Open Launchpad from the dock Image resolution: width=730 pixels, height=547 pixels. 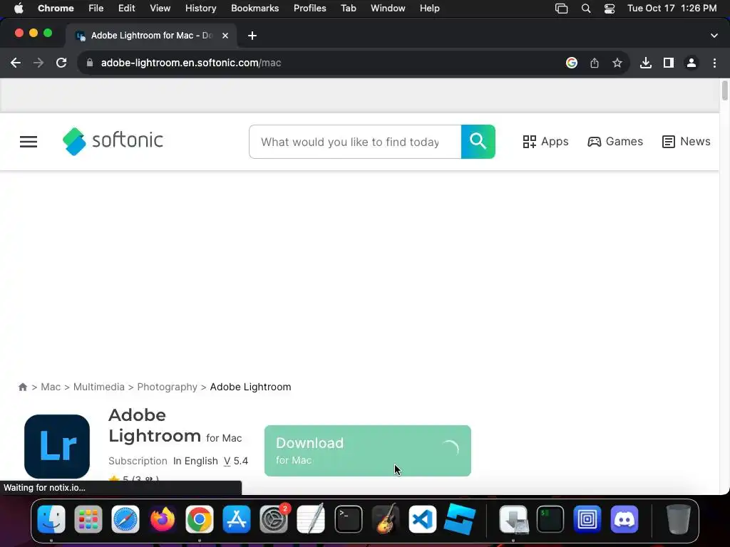click(x=88, y=519)
